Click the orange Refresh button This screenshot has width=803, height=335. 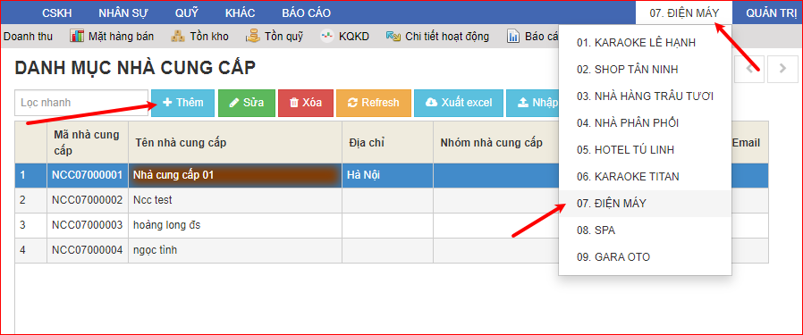tap(374, 103)
